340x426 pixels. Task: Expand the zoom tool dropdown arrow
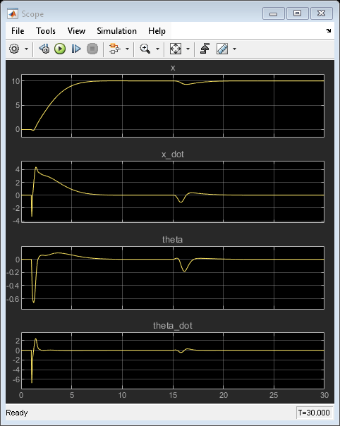coord(157,49)
